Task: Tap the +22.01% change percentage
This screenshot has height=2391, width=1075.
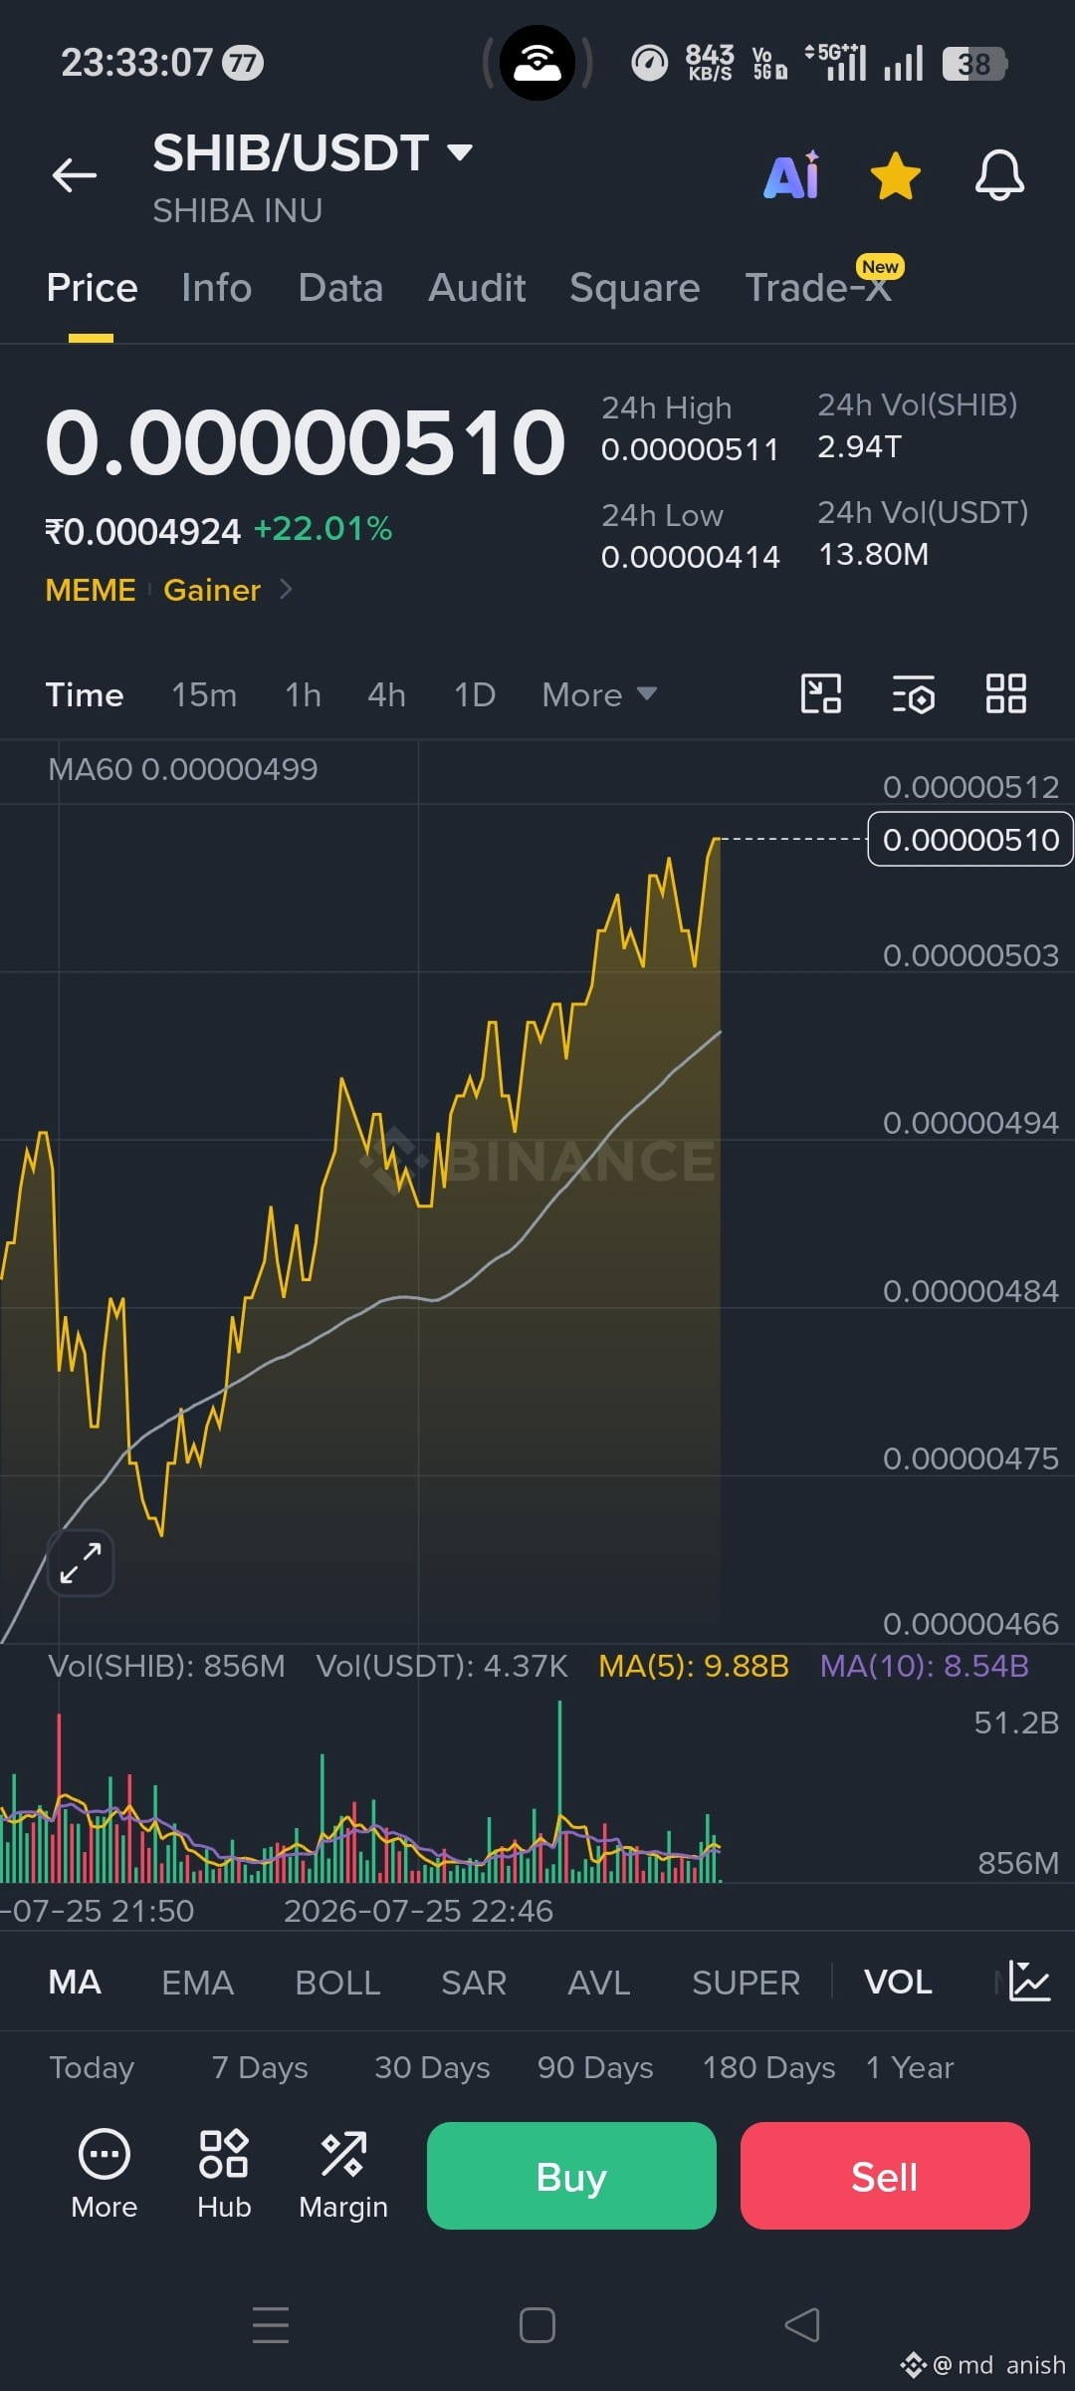Action: tap(323, 528)
